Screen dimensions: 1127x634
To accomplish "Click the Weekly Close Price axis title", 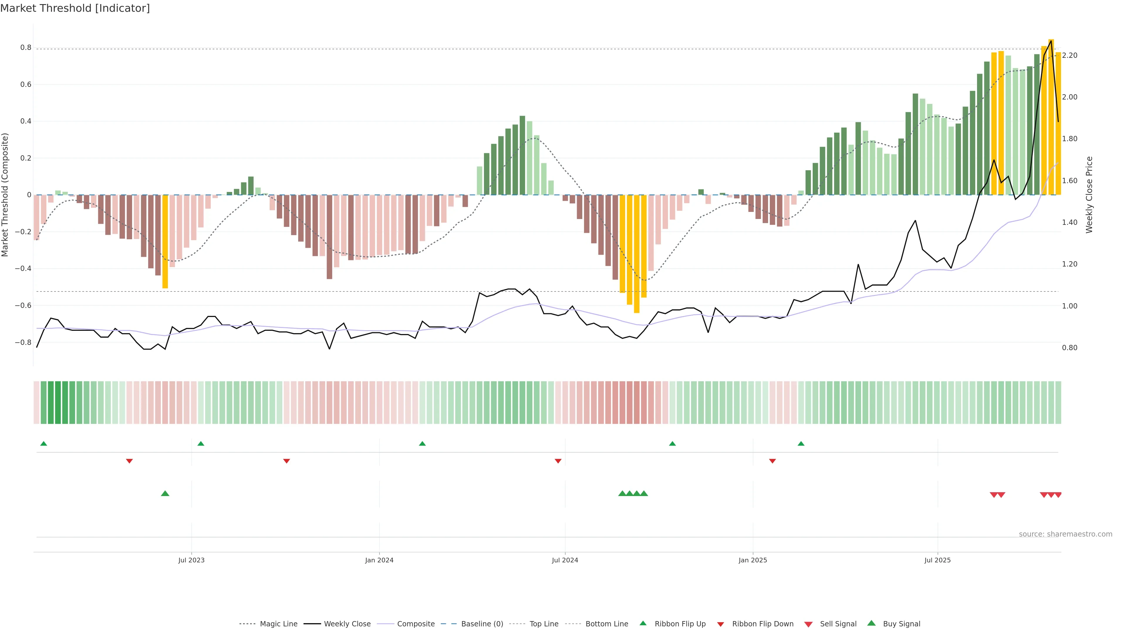I will [x=1089, y=195].
